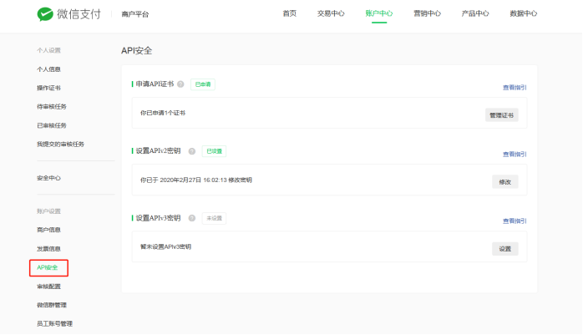Open the 首页 navigation tab

(x=289, y=14)
